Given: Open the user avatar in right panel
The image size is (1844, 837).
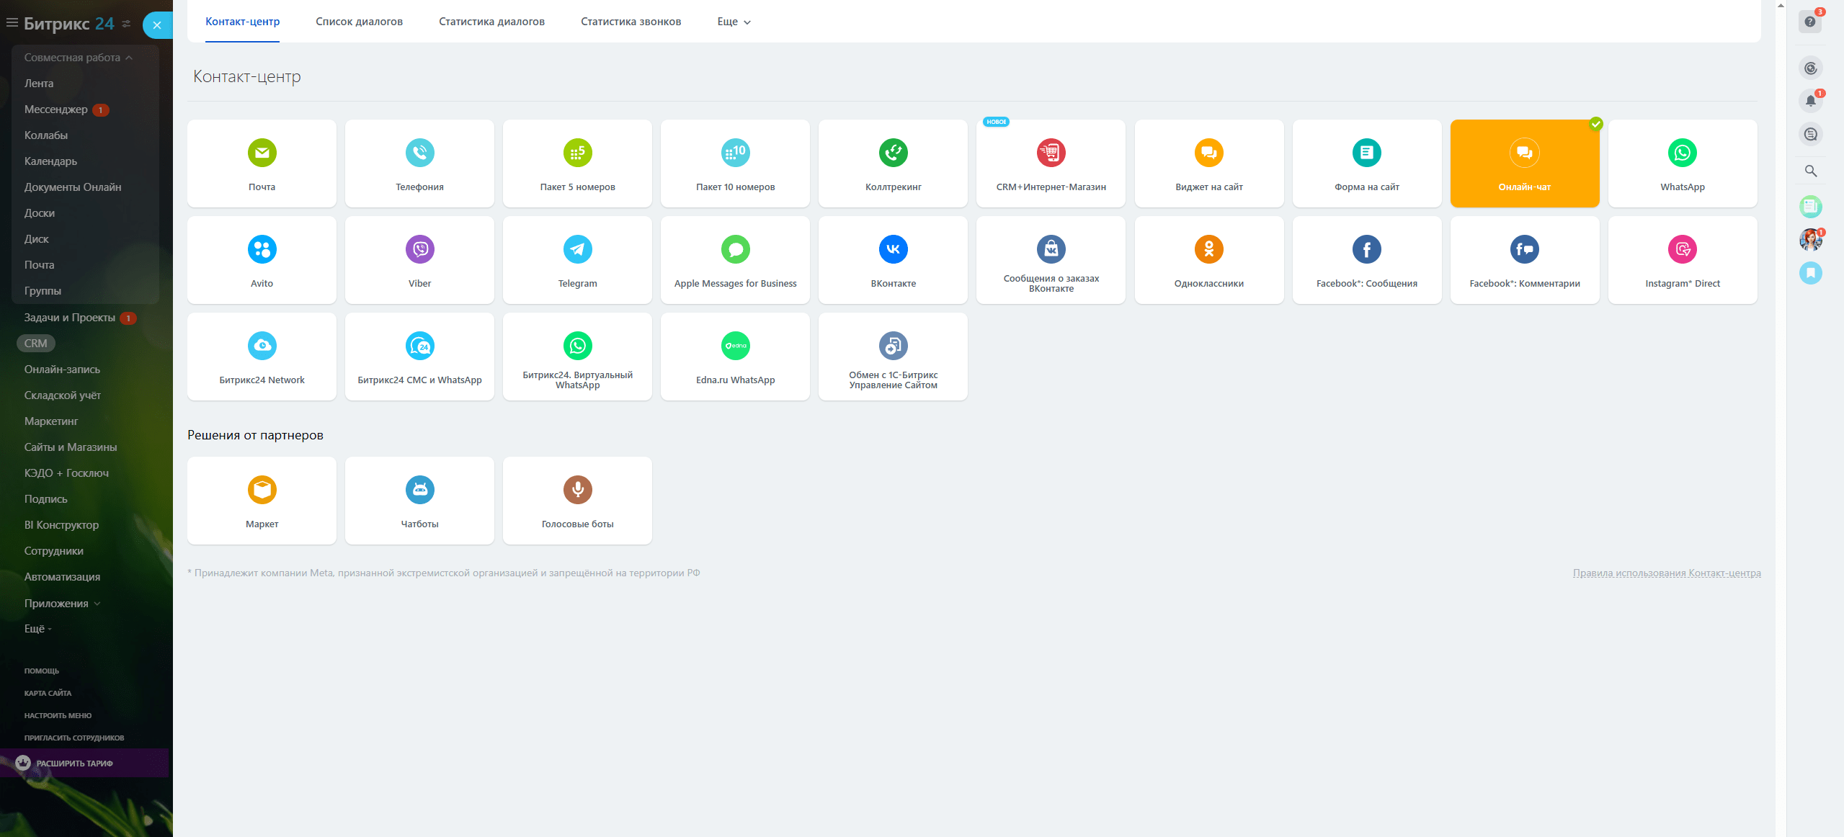Looking at the screenshot, I should pyautogui.click(x=1810, y=240).
